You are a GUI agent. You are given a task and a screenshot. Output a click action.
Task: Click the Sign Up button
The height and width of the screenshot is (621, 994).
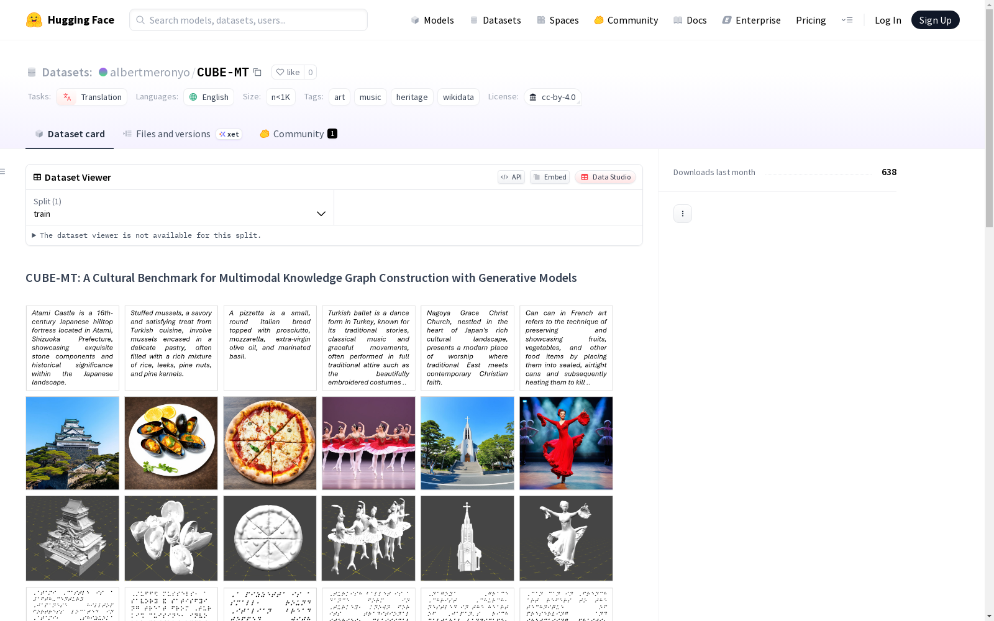(x=936, y=20)
